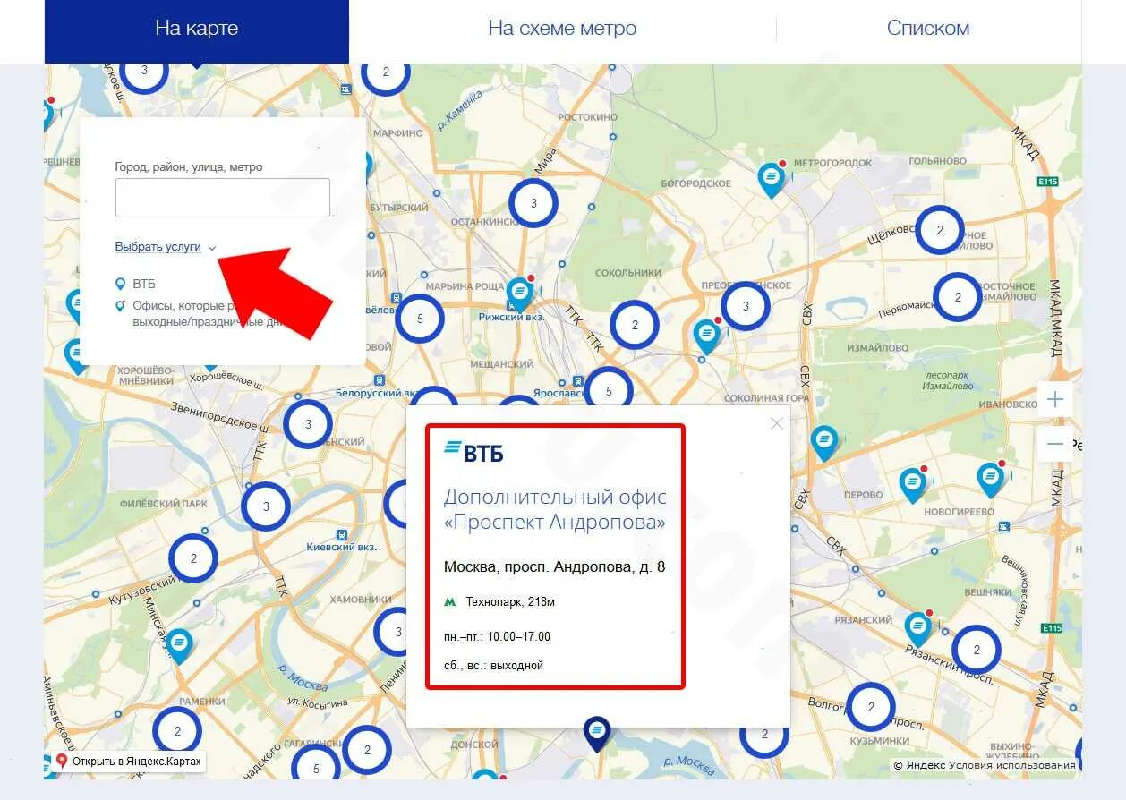Open cluster of 2 offices near Марфино
This screenshot has width=1126, height=800.
tap(386, 79)
